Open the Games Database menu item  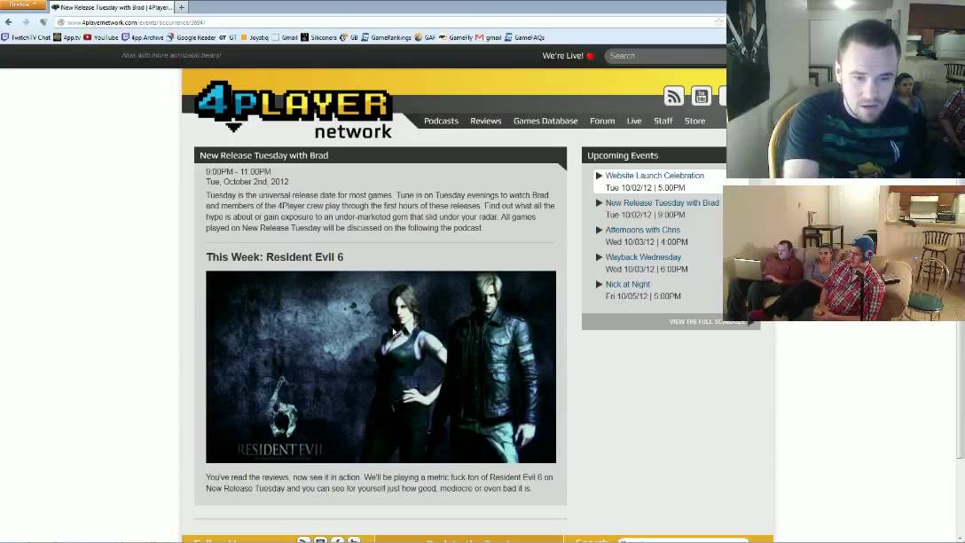point(545,122)
